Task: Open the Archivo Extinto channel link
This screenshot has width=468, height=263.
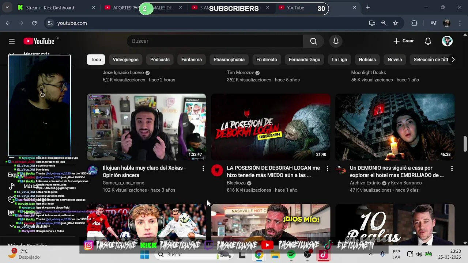Action: (365, 183)
